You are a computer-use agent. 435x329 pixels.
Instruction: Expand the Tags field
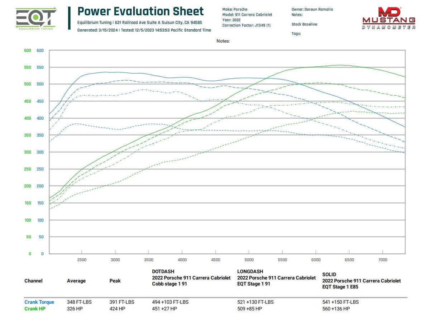point(296,33)
